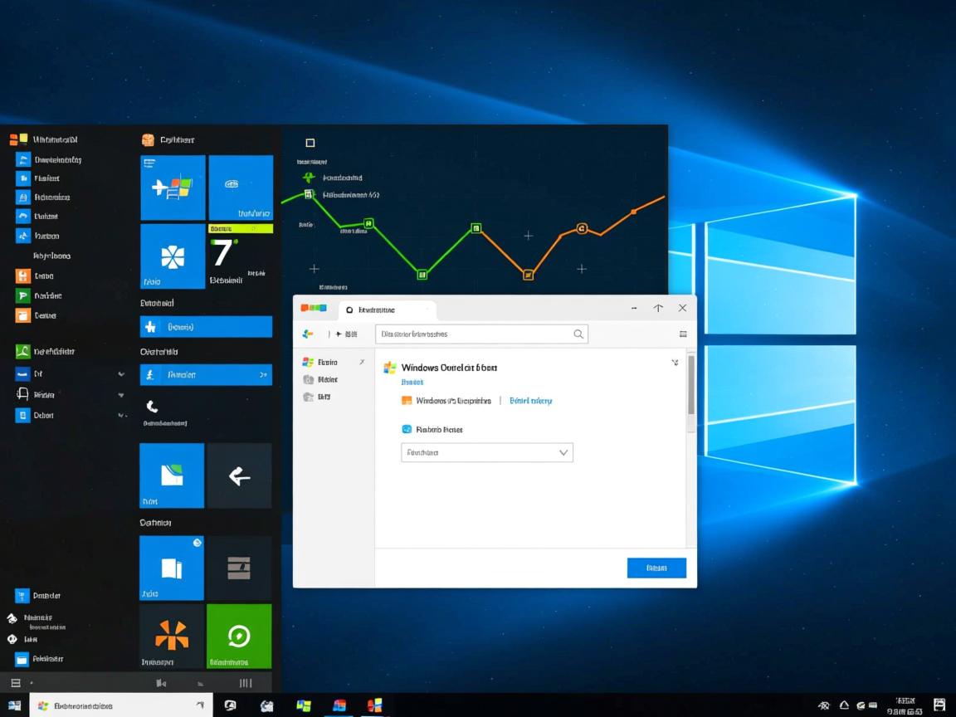Expand the chevron beside the printer item in Start menu
Viewport: 956px width, 717px height.
point(120,393)
